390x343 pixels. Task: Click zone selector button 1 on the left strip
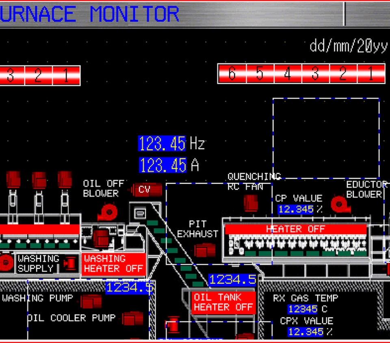pos(66,75)
